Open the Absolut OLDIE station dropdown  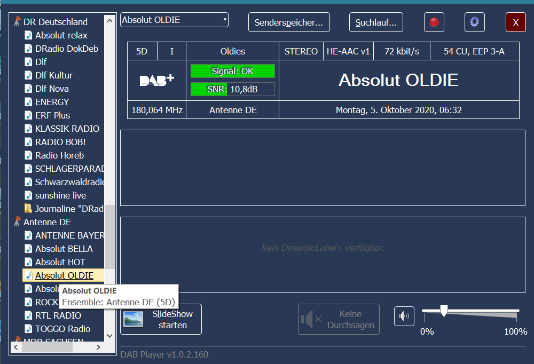[x=174, y=20]
